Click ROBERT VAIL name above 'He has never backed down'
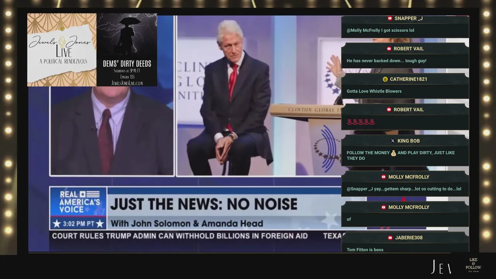 pyautogui.click(x=408, y=48)
